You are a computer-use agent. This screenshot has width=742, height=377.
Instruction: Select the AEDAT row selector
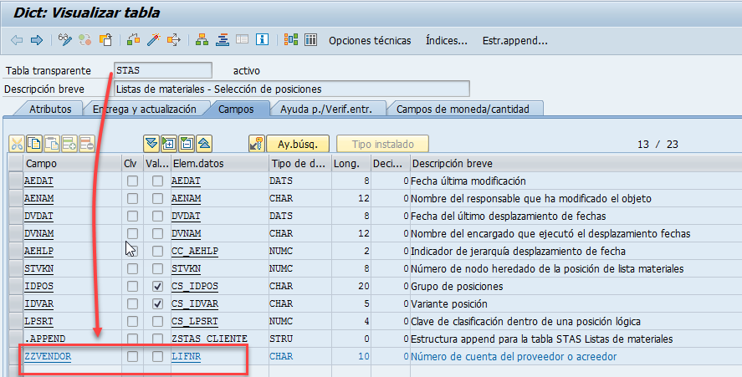coord(16,181)
